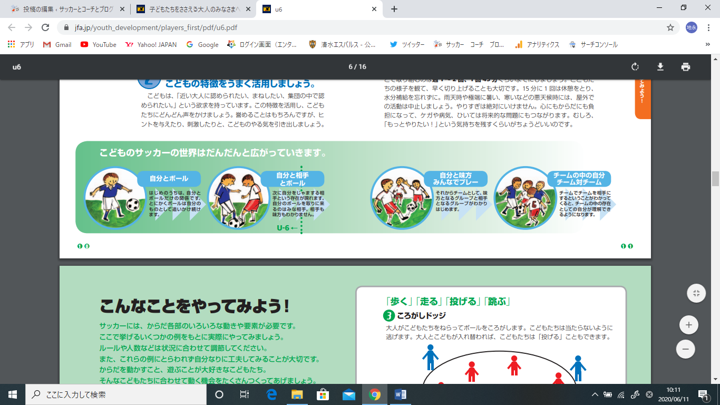
Task: Open Word from the taskbar
Action: (401, 394)
